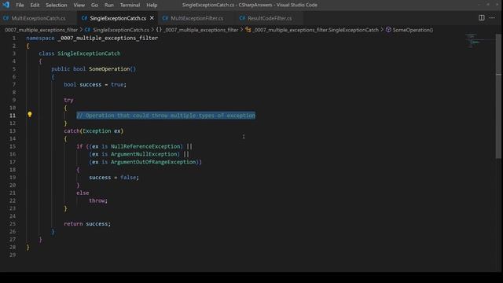This screenshot has height=283, width=503.
Task: Click the editor vertical scrollbar
Action: [498, 96]
